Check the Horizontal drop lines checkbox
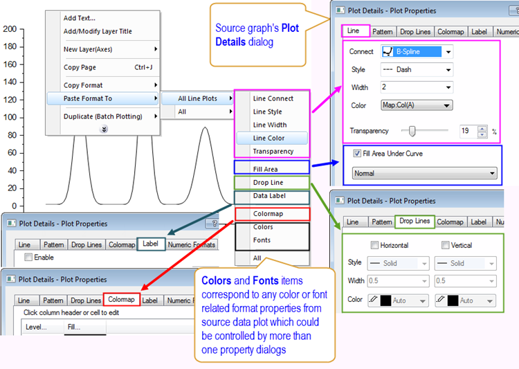 [374, 246]
